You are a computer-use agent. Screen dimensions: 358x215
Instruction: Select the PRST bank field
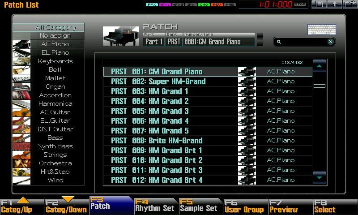pos(174,42)
